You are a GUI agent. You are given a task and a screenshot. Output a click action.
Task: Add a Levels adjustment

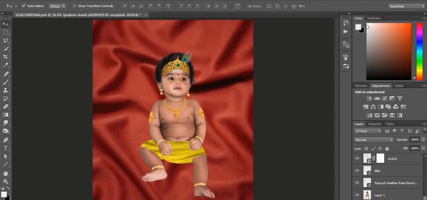[x=377, y=98]
